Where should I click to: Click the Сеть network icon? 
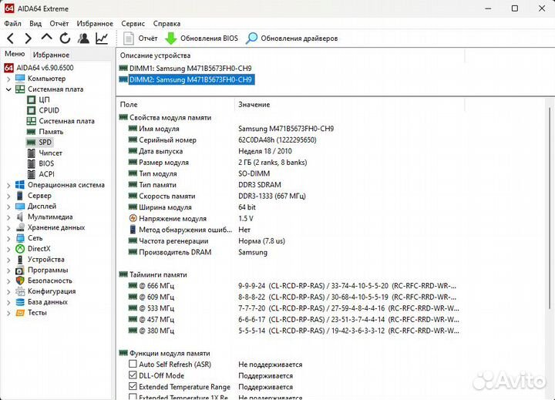[x=20, y=238]
